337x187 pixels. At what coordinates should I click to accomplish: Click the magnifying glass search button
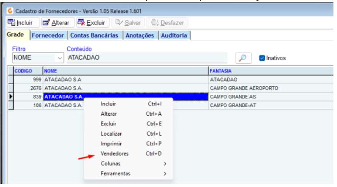(243, 58)
